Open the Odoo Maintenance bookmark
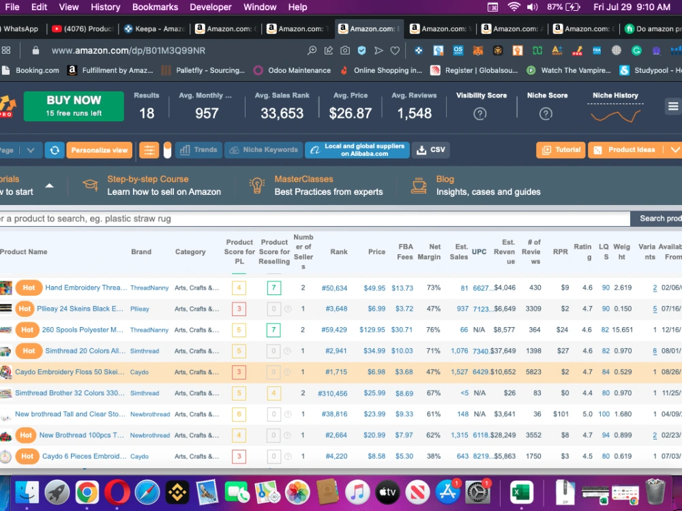 tap(292, 70)
